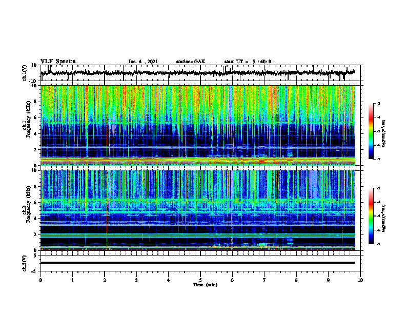Click the ch.2 color bar log(PSD) label

[x=384, y=219]
